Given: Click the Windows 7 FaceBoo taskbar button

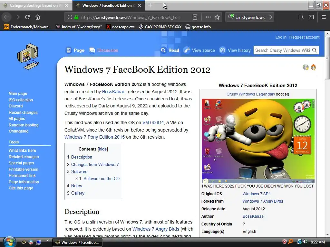Looking at the screenshot, I should [77, 242].
